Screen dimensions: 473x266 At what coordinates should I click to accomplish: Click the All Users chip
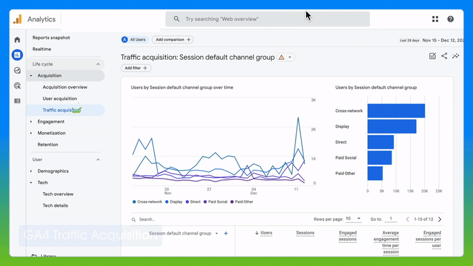coord(135,40)
